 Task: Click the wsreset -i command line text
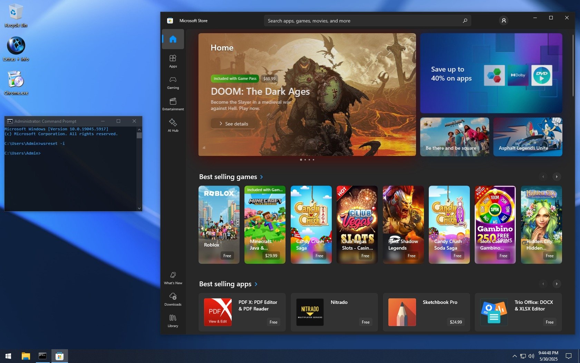52,143
